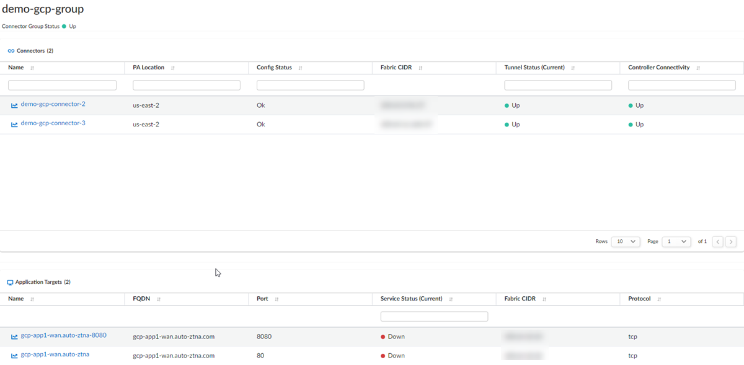The width and height of the screenshot is (744, 365).
Task: Click the Controller Connectivity filter field
Action: (682, 85)
